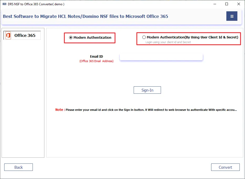Image resolution: width=245 pixels, height=179 pixels.
Task: Go back with the Back button
Action: 18,167
